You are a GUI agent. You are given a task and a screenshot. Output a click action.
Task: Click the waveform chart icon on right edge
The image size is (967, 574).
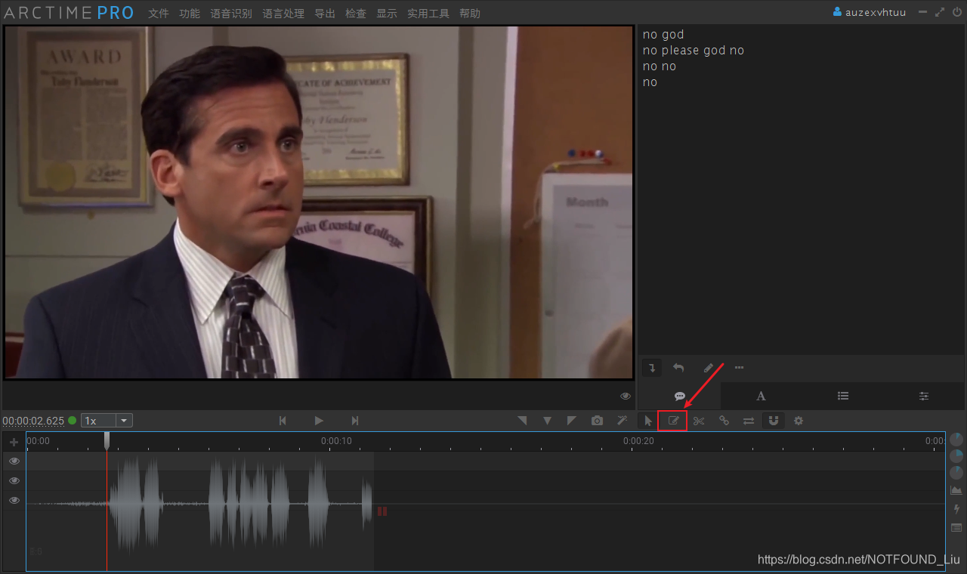tap(956, 490)
